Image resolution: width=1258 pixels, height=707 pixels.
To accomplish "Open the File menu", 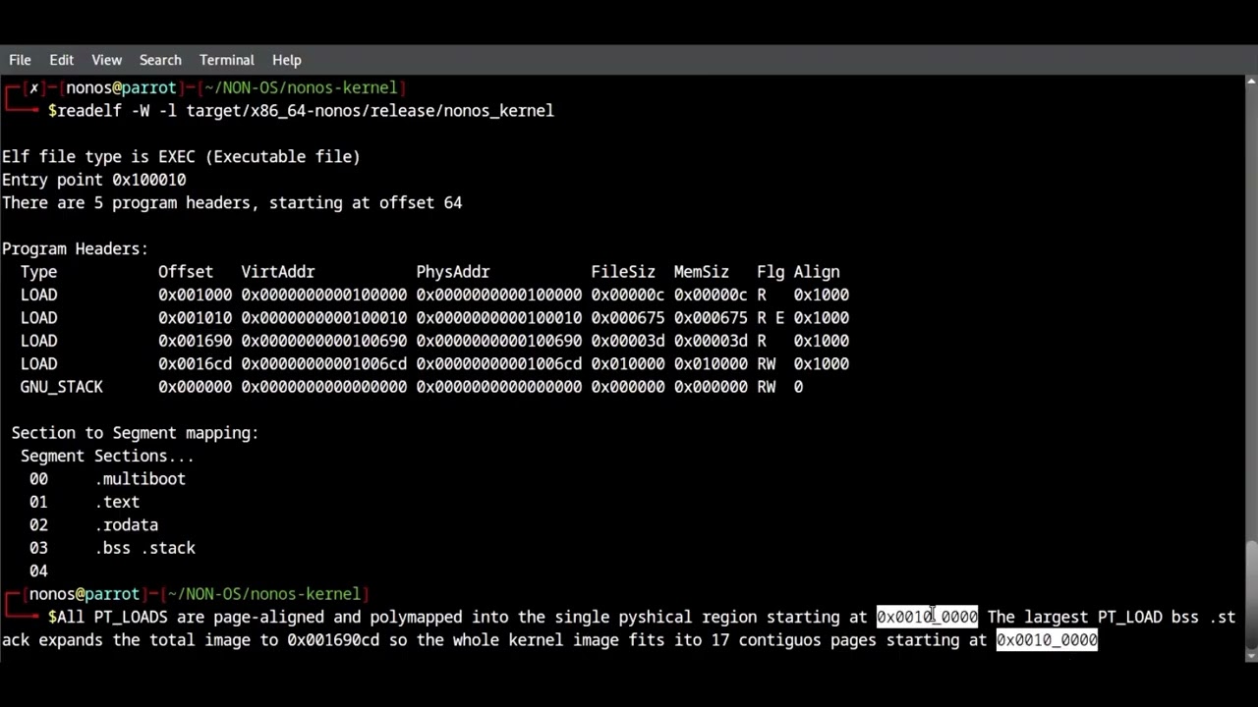I will (20, 60).
